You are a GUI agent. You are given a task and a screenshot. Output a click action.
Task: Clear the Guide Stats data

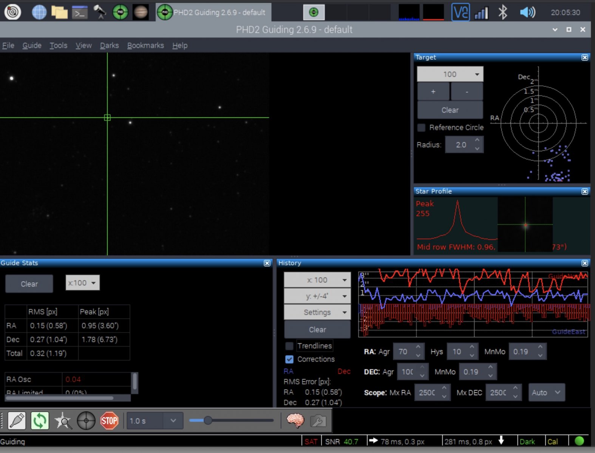pyautogui.click(x=29, y=284)
